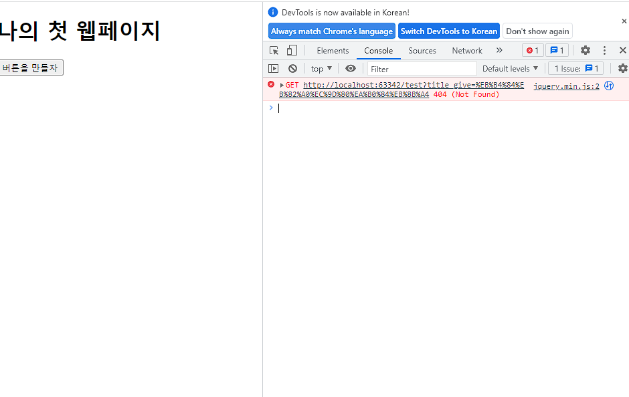
Task: Go to the Network tab
Action: click(467, 51)
